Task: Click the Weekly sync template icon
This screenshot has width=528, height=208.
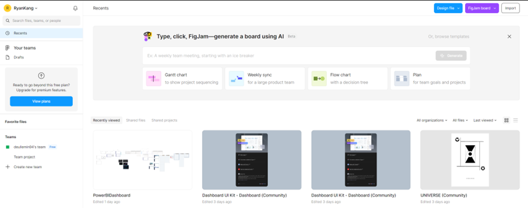Action: [236, 78]
